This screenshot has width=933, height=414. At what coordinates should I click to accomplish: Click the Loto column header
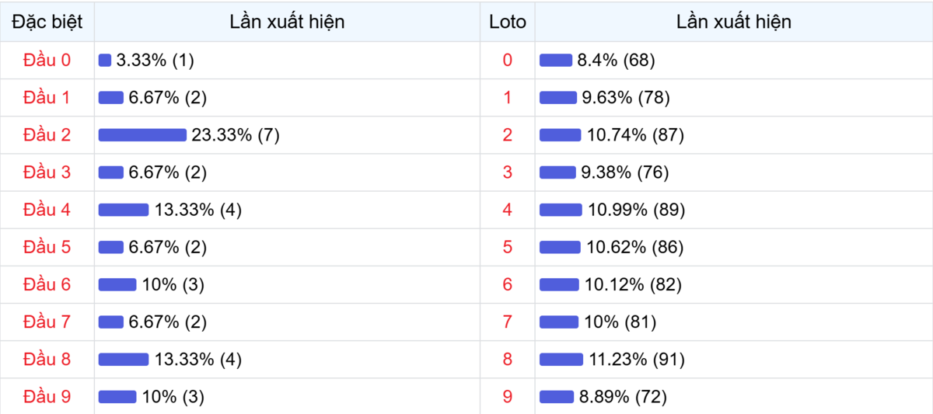click(x=508, y=22)
